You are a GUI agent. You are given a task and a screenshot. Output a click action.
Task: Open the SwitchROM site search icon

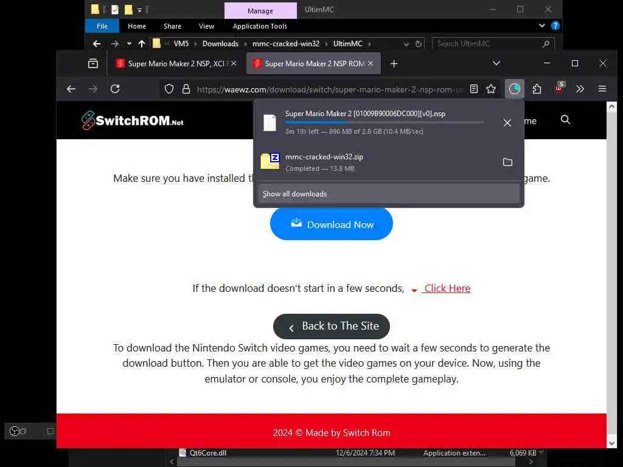click(565, 120)
